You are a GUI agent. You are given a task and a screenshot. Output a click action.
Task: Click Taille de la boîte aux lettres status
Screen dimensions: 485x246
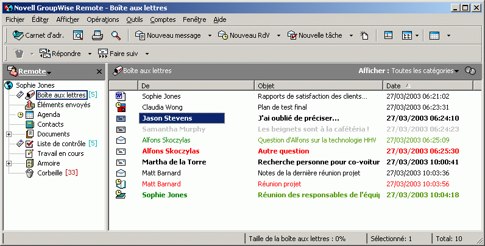point(297,239)
